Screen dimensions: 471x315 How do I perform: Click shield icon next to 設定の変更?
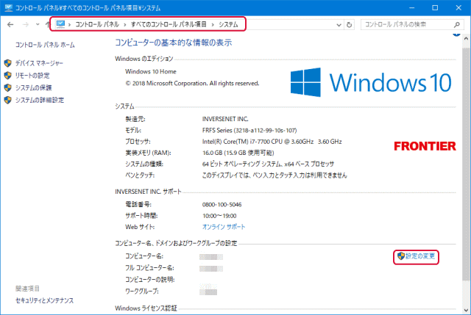click(400, 256)
